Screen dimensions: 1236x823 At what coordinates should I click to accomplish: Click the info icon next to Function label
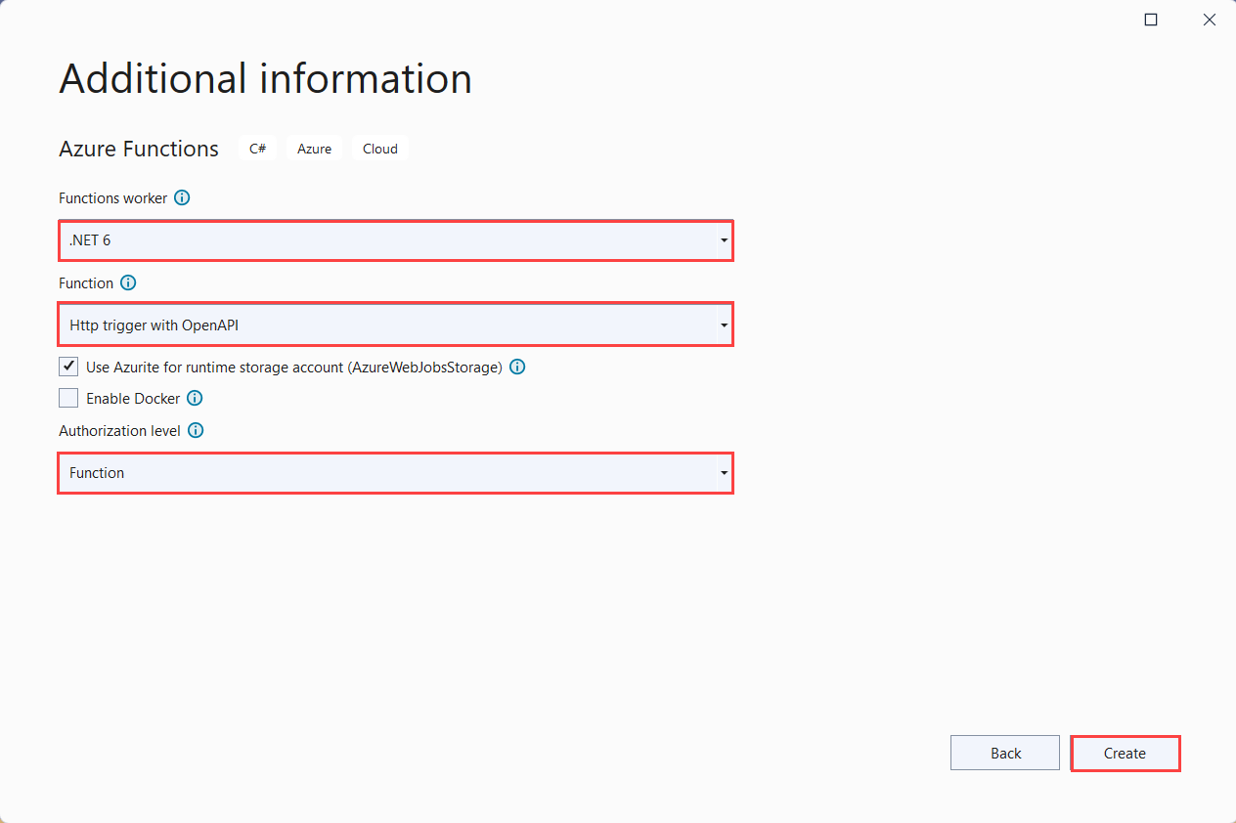pos(128,282)
